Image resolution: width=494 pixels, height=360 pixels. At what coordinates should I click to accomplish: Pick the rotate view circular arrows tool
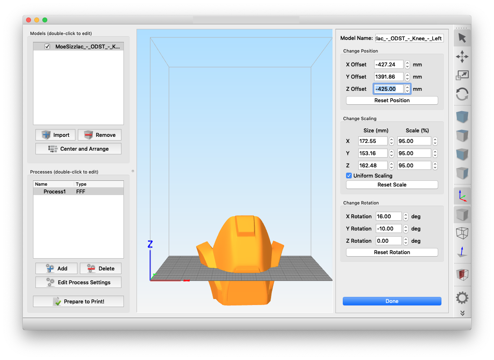coord(462,94)
